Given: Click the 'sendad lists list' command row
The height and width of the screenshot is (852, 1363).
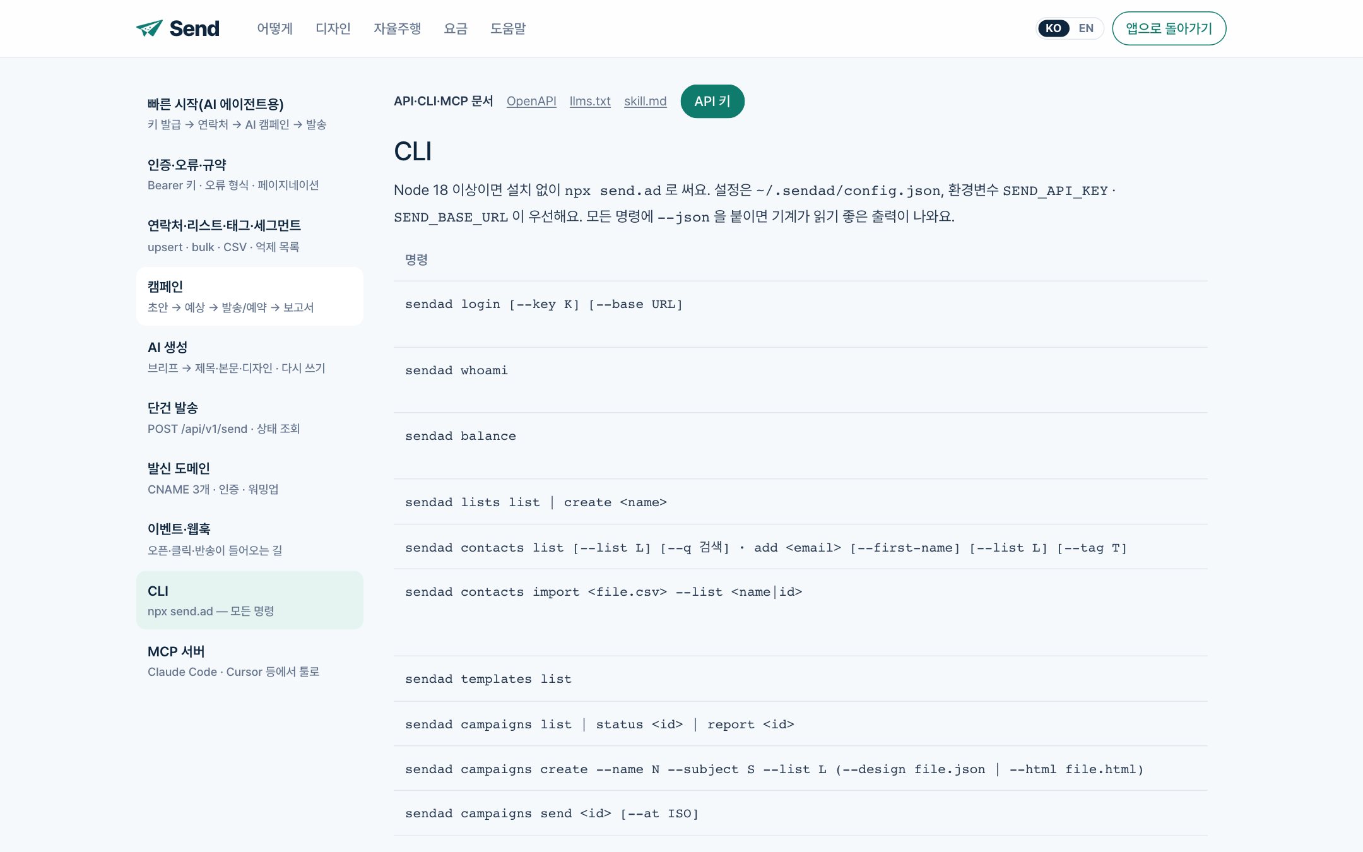Looking at the screenshot, I should tap(801, 502).
